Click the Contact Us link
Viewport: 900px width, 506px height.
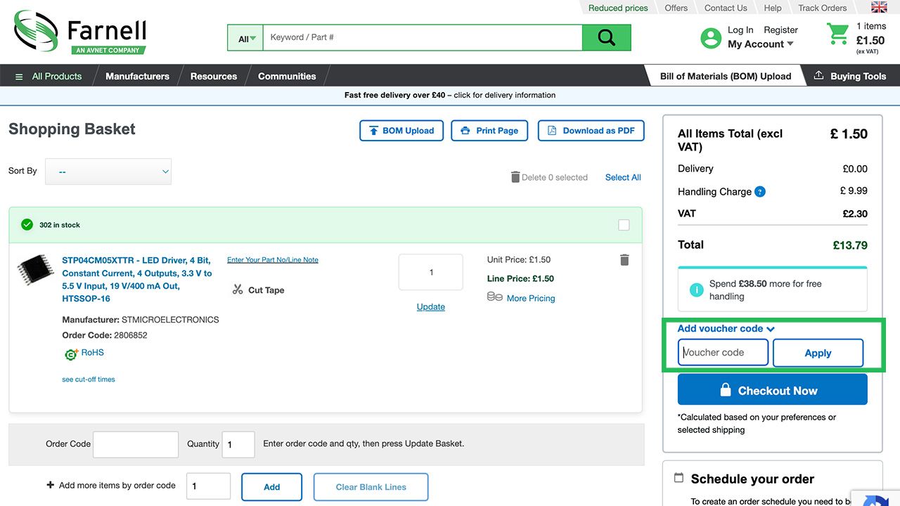726,8
